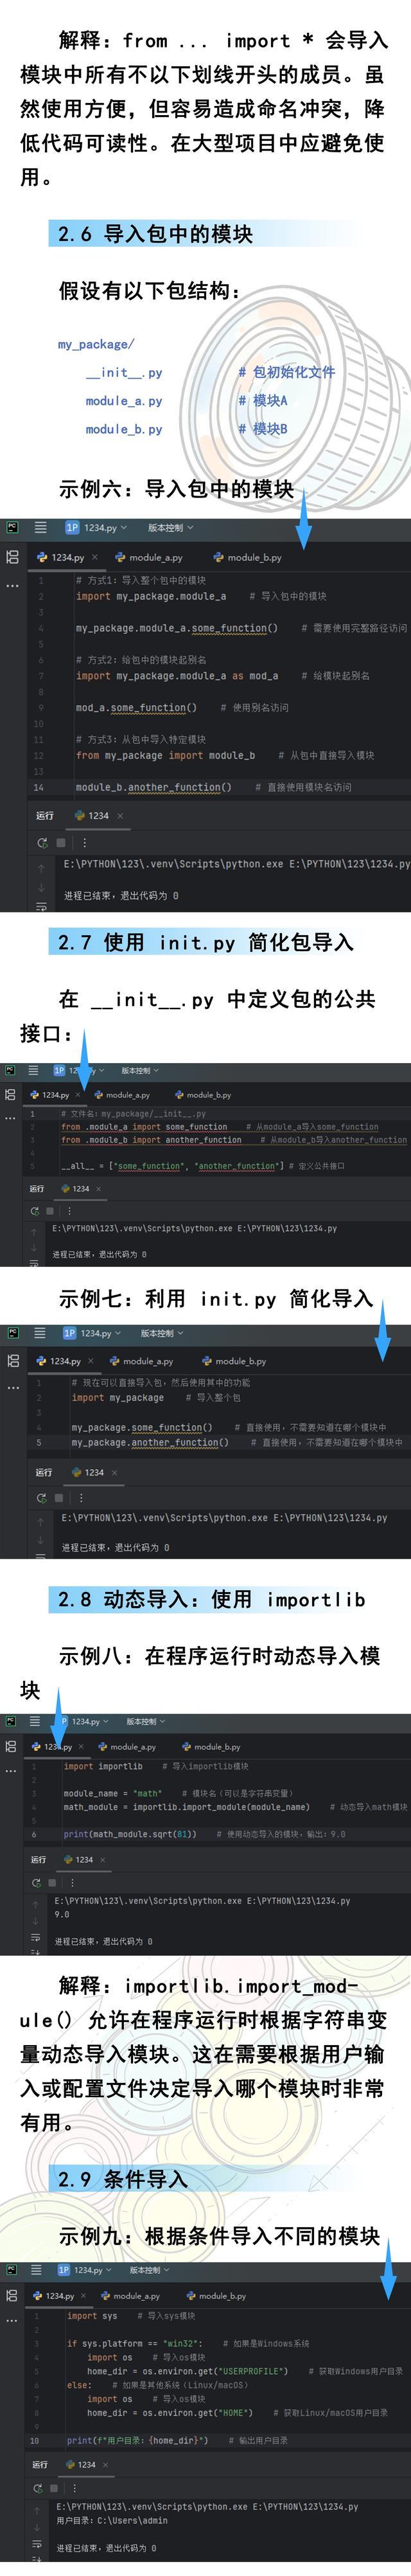Stop the run in 示例六 run panel

coord(61,843)
